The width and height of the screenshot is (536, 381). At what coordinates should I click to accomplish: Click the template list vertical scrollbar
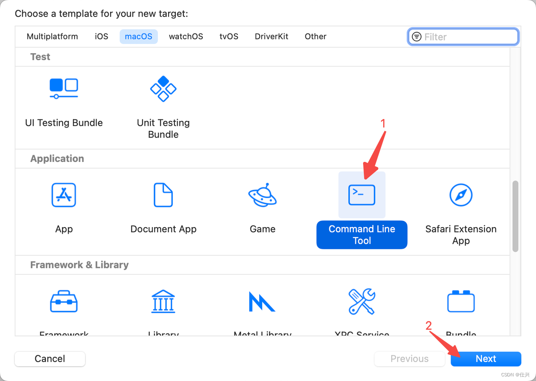click(x=515, y=216)
